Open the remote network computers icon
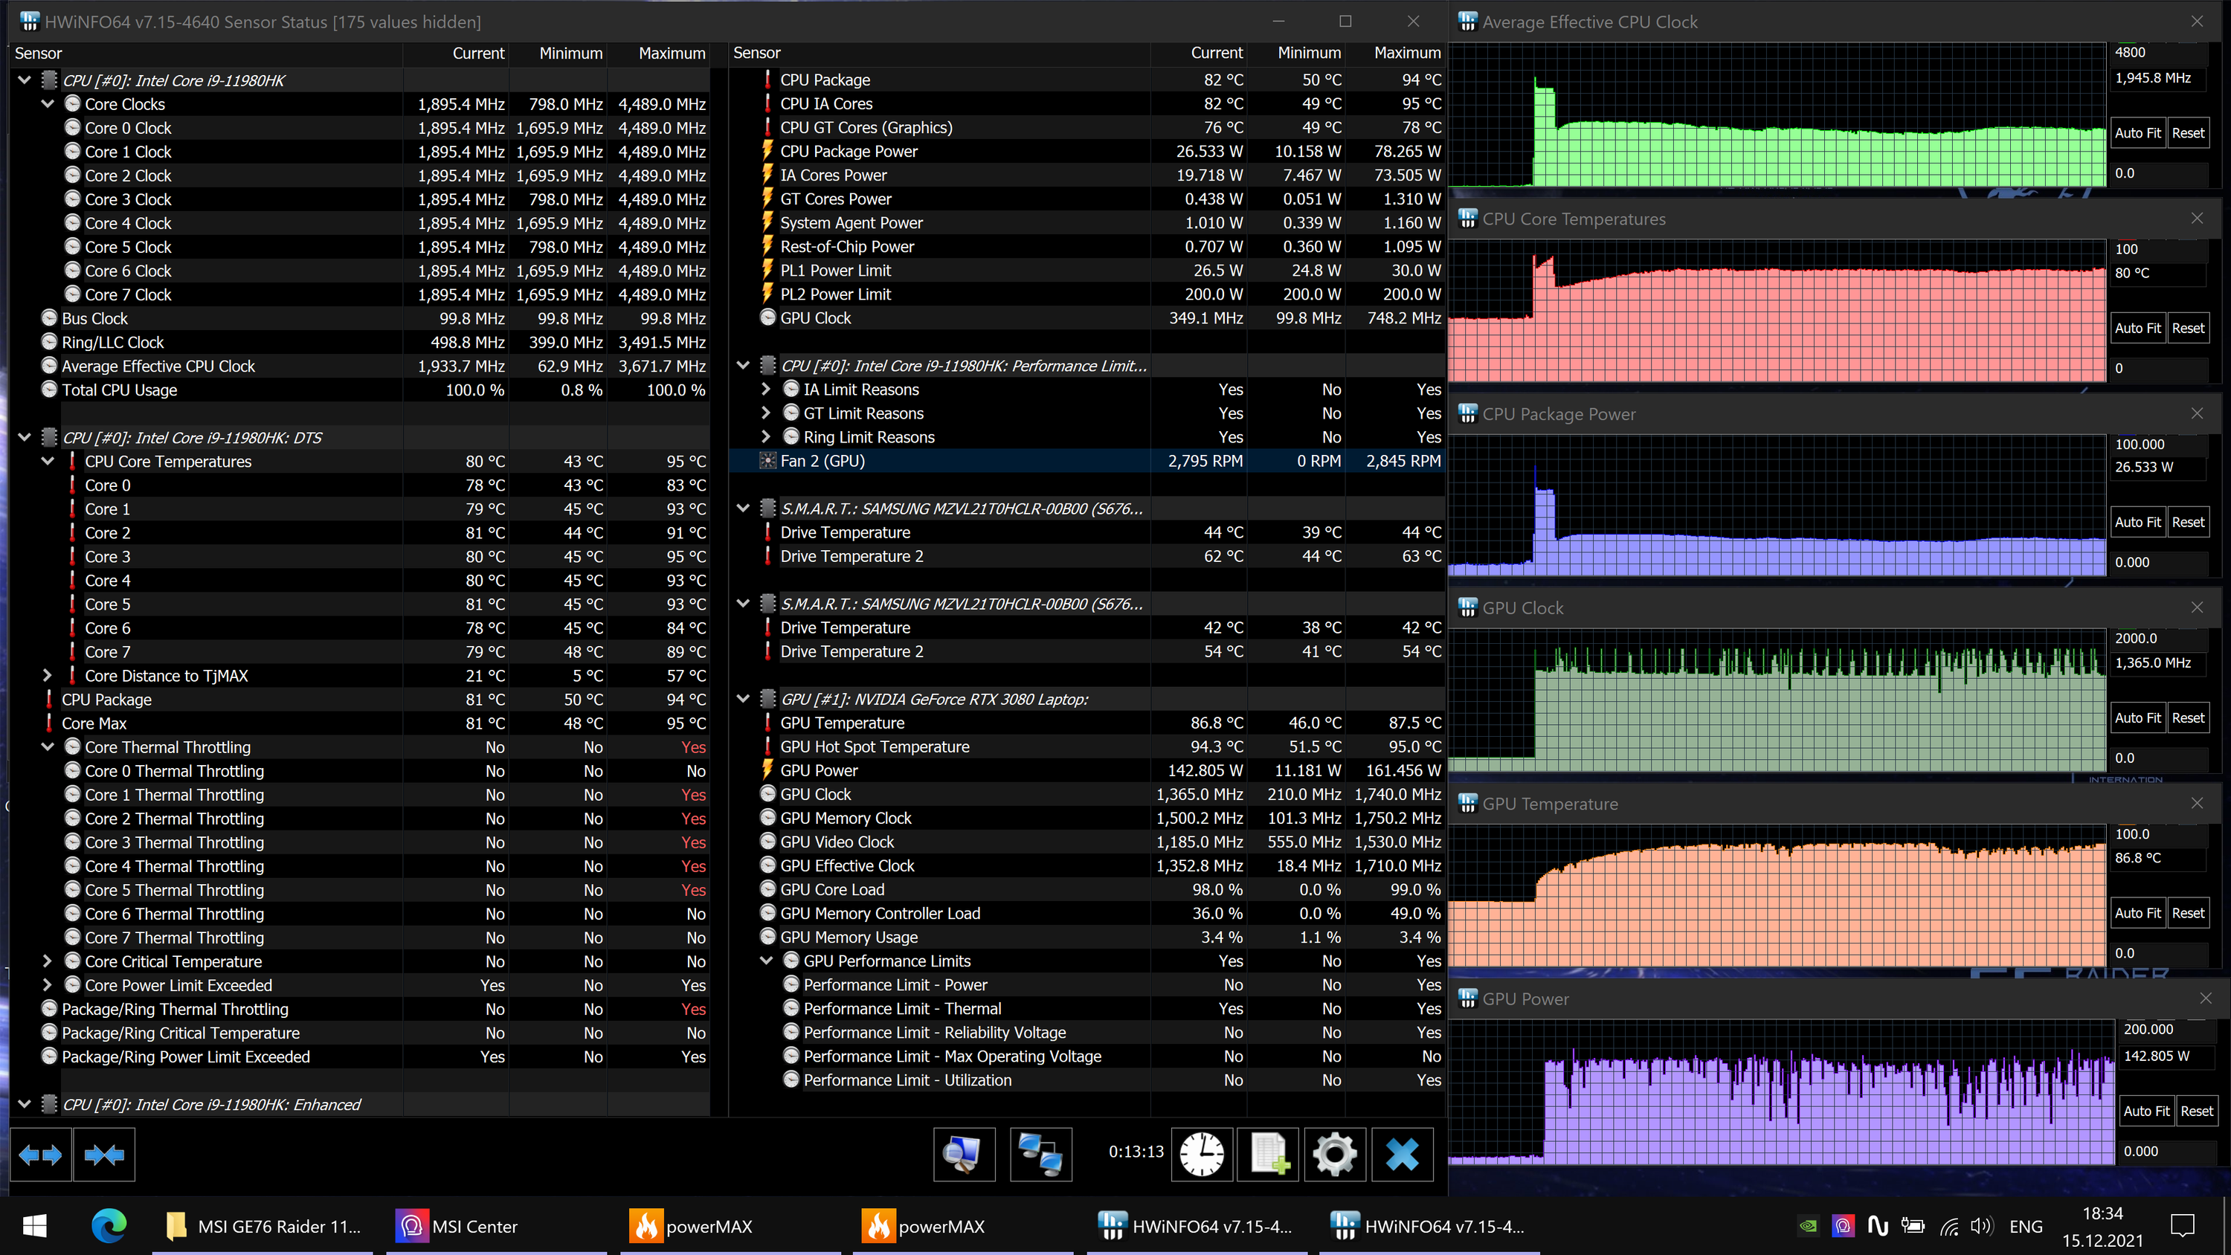Viewport: 2231px width, 1255px height. tap(1040, 1154)
